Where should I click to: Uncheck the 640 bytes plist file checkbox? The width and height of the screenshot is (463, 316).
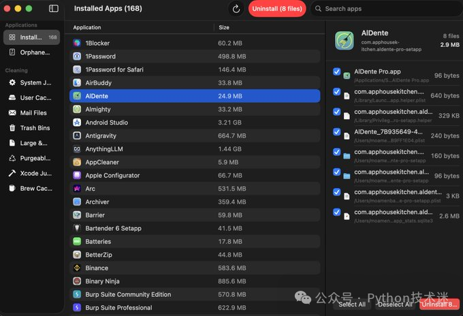[336, 91]
